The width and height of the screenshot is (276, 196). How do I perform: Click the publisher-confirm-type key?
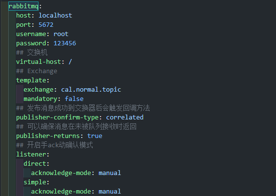[x=57, y=118]
